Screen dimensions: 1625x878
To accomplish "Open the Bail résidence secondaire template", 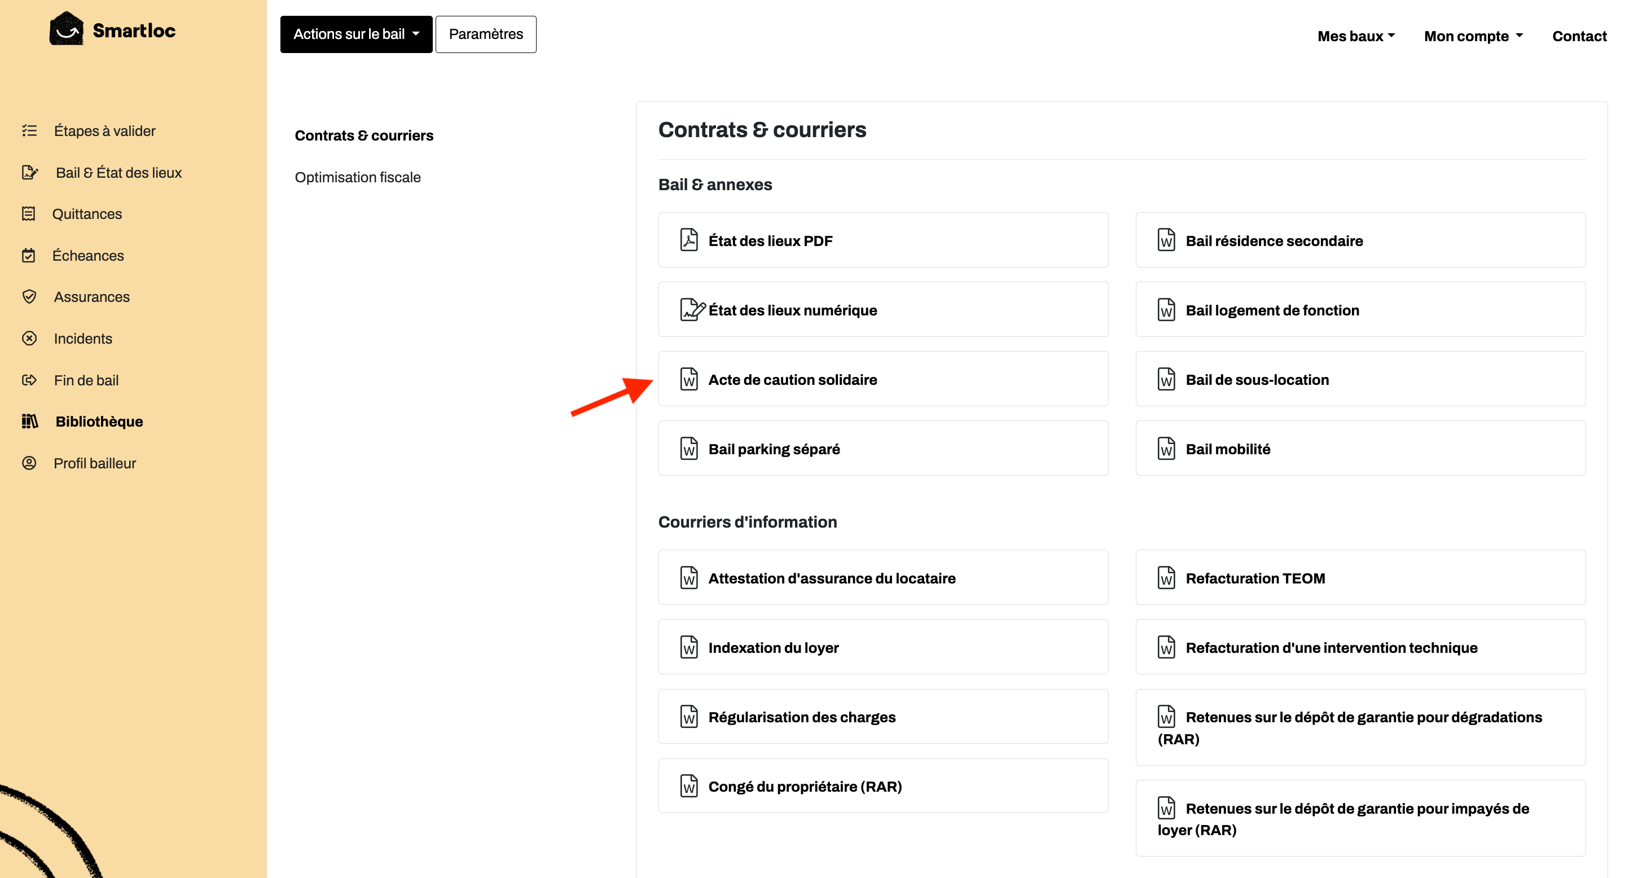I will coord(1361,240).
